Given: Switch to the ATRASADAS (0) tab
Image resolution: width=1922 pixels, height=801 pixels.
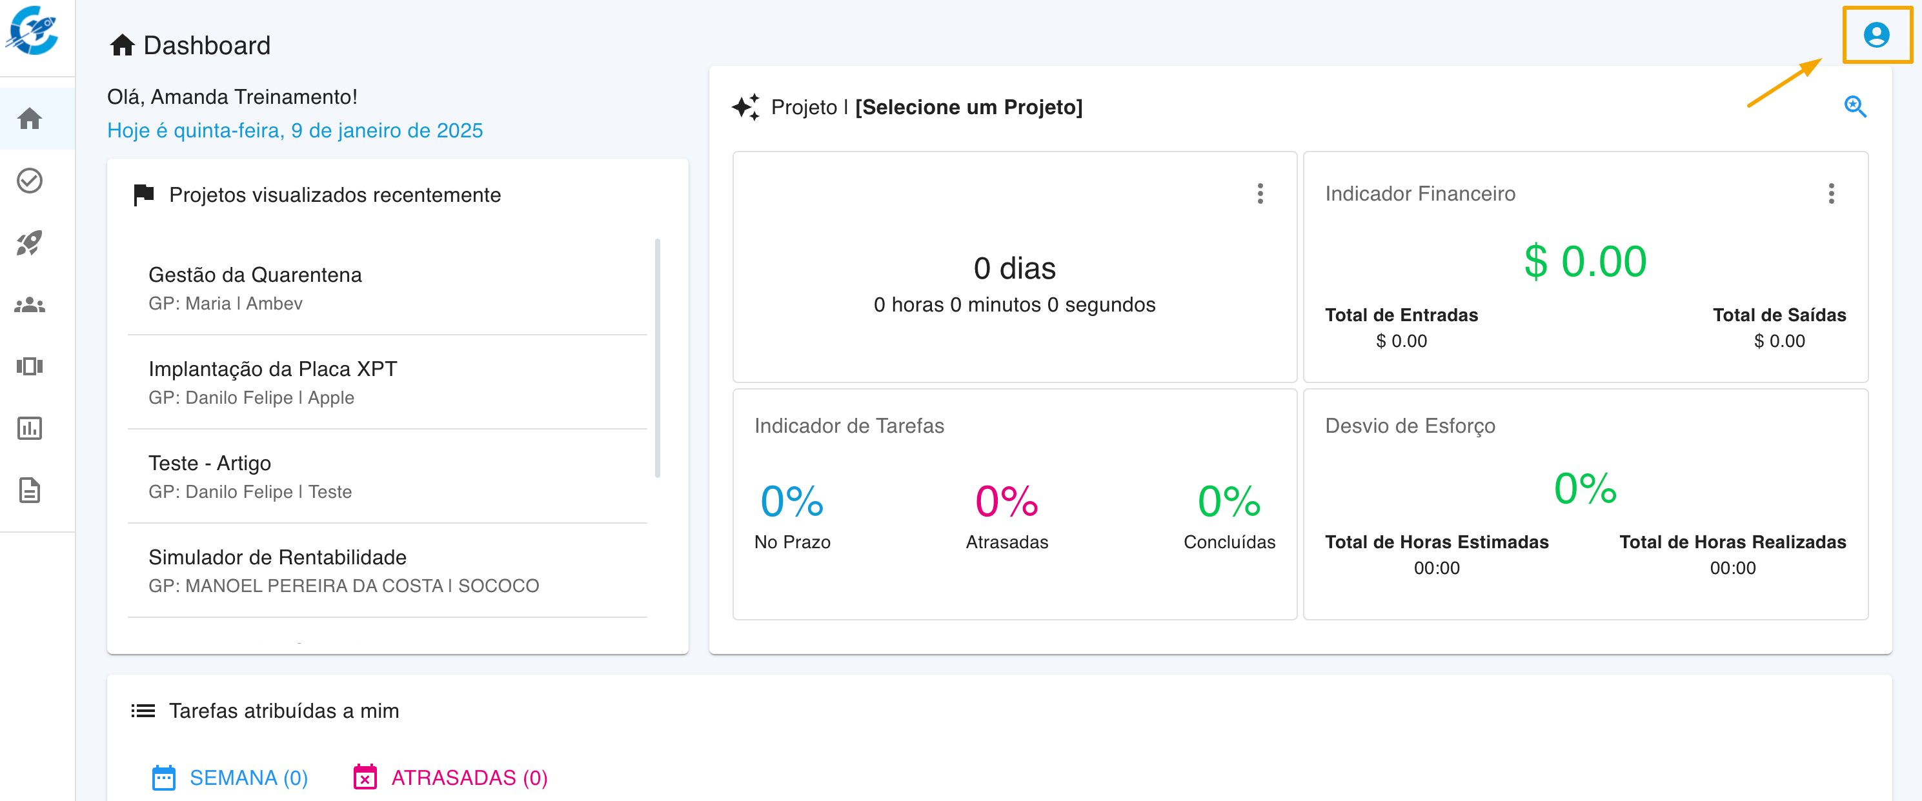Looking at the screenshot, I should [450, 777].
